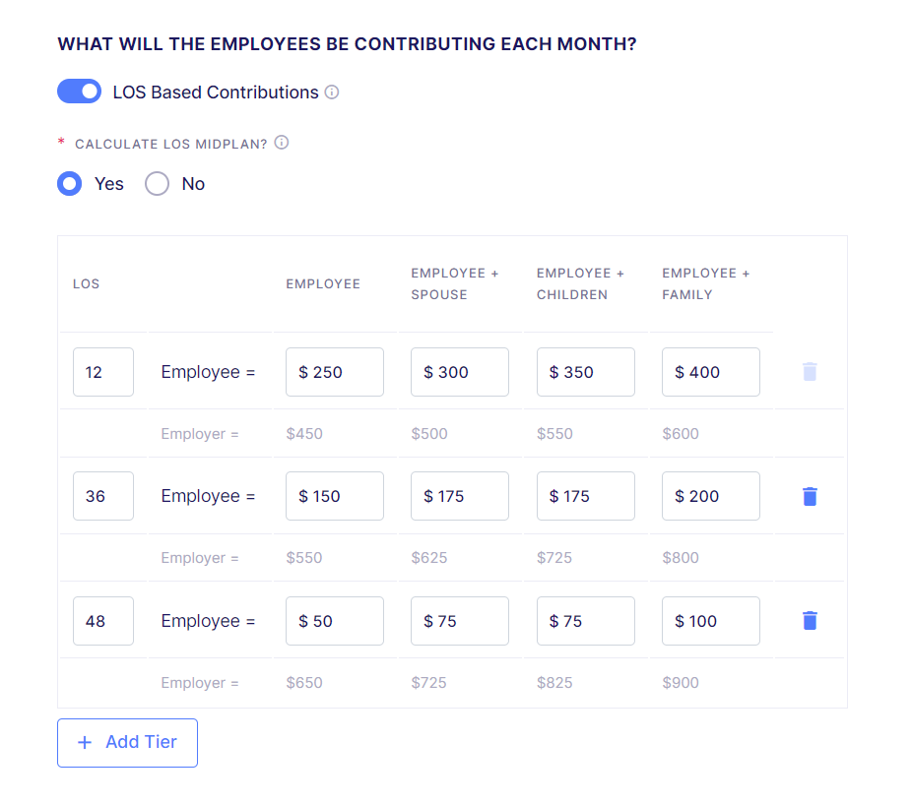Select Yes for Calculate LOS Midplan
Image resolution: width=911 pixels, height=804 pixels.
tap(69, 184)
